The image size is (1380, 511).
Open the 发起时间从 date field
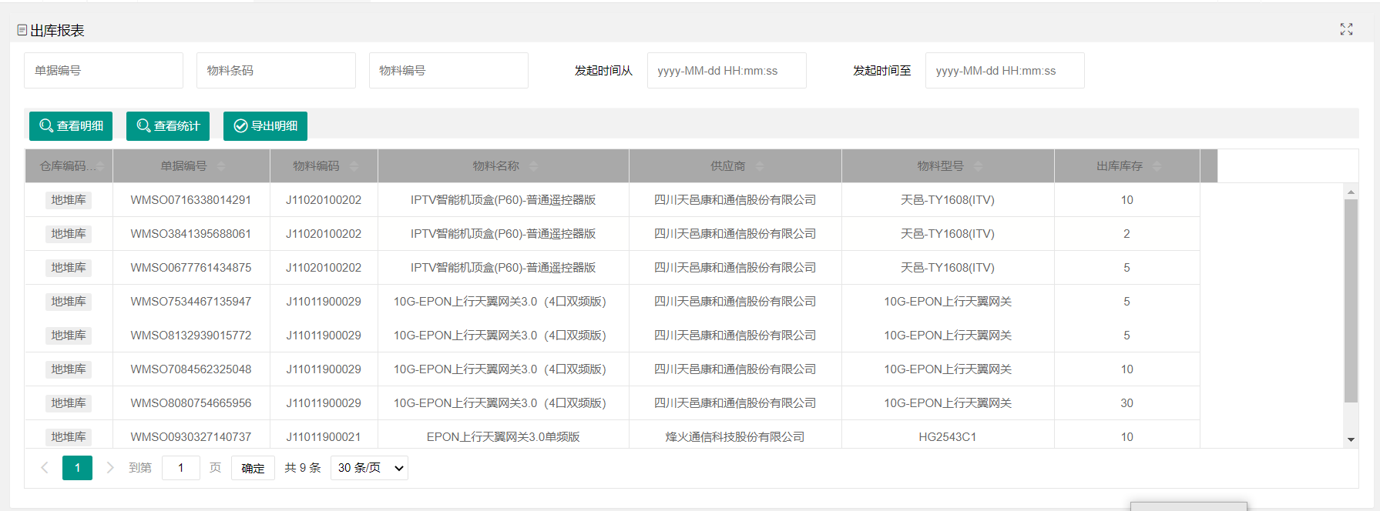point(727,71)
